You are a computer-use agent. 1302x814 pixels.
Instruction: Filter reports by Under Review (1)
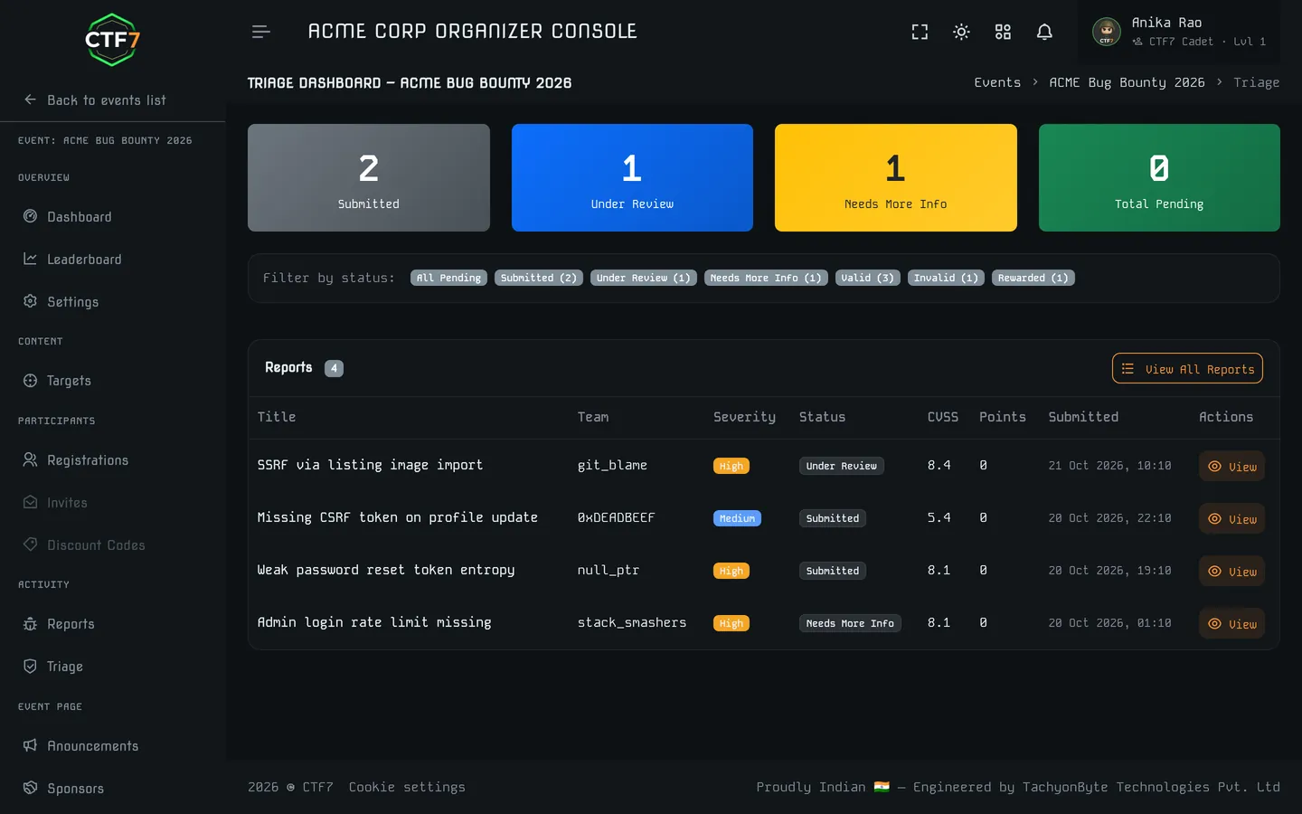tap(644, 278)
